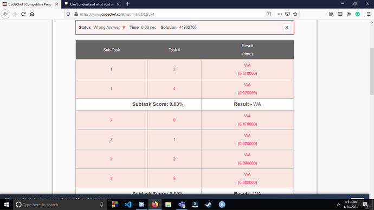
Task: Open the Windows Start menu
Action: tap(7, 205)
